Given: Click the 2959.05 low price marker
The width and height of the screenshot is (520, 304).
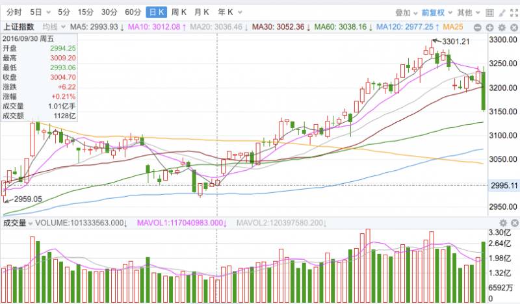Looking at the screenshot, I should pyautogui.click(x=28, y=199).
